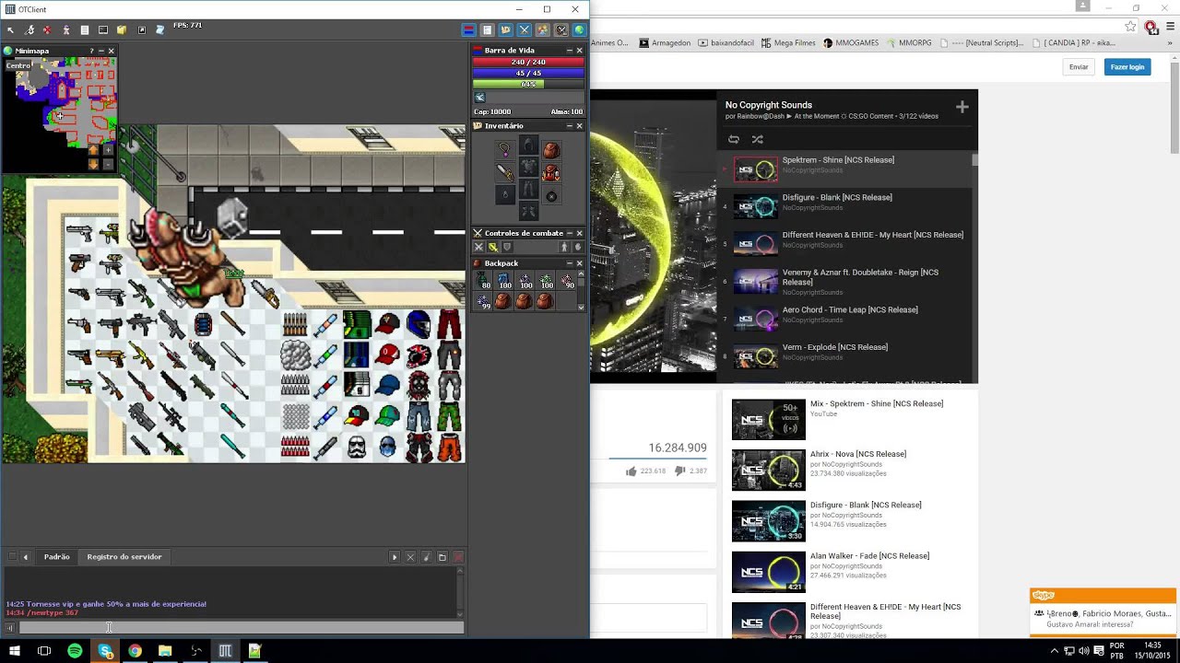1180x663 pixels.
Task: Toggle the playlist repeat icon
Action: point(734,140)
